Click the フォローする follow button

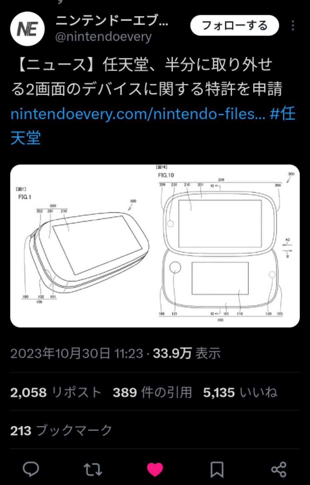coord(235,25)
